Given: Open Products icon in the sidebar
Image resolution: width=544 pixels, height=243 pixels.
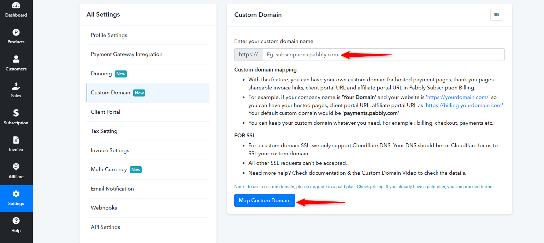Looking at the screenshot, I should (16, 32).
